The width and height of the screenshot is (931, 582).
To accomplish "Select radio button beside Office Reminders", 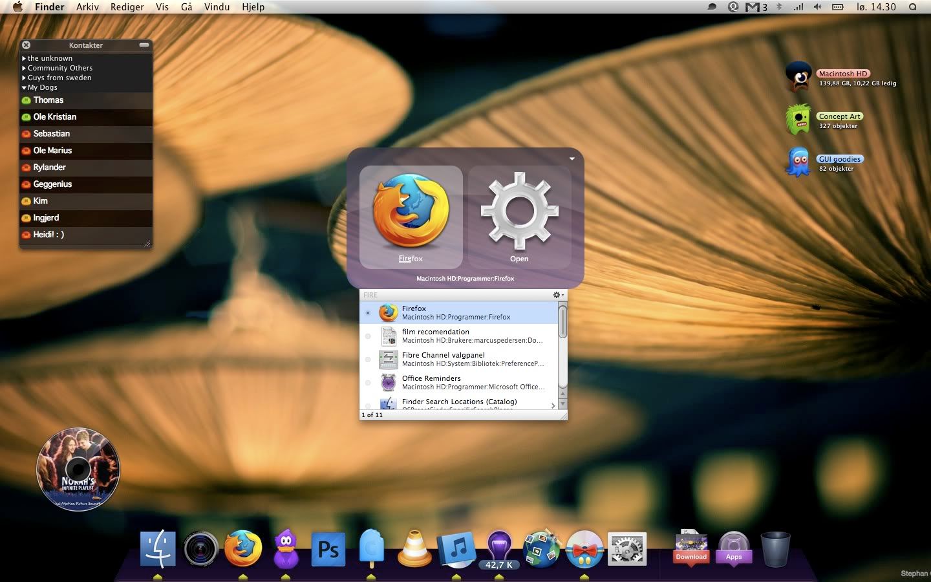I will point(368,383).
